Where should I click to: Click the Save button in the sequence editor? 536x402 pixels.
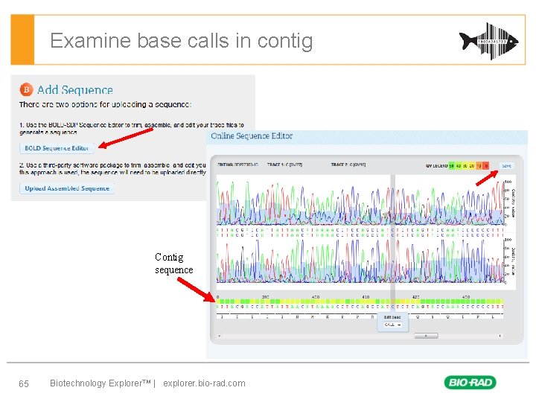[x=506, y=166]
